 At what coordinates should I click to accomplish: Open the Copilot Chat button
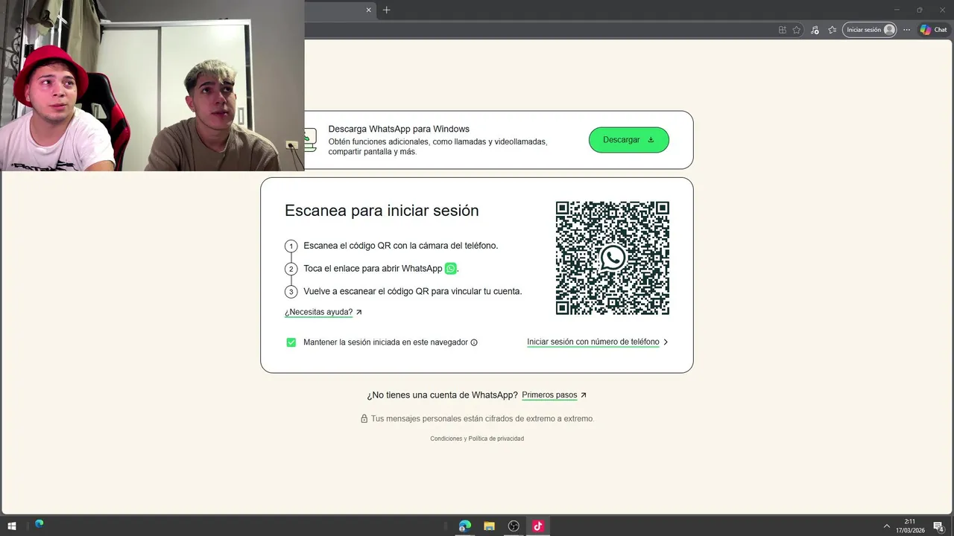[x=933, y=30]
